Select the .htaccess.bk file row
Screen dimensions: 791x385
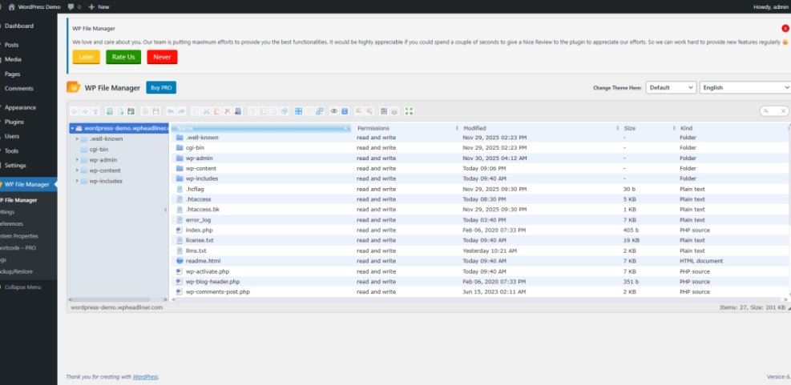(x=481, y=209)
